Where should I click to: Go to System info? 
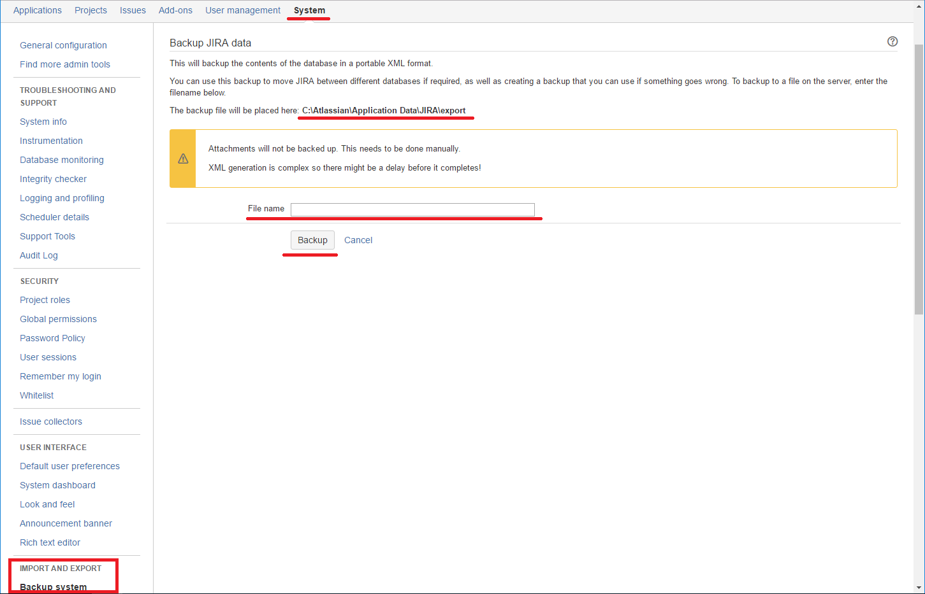point(43,122)
